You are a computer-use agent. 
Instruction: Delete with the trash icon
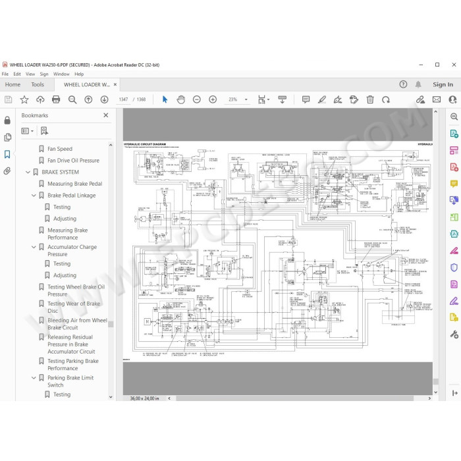(370, 99)
